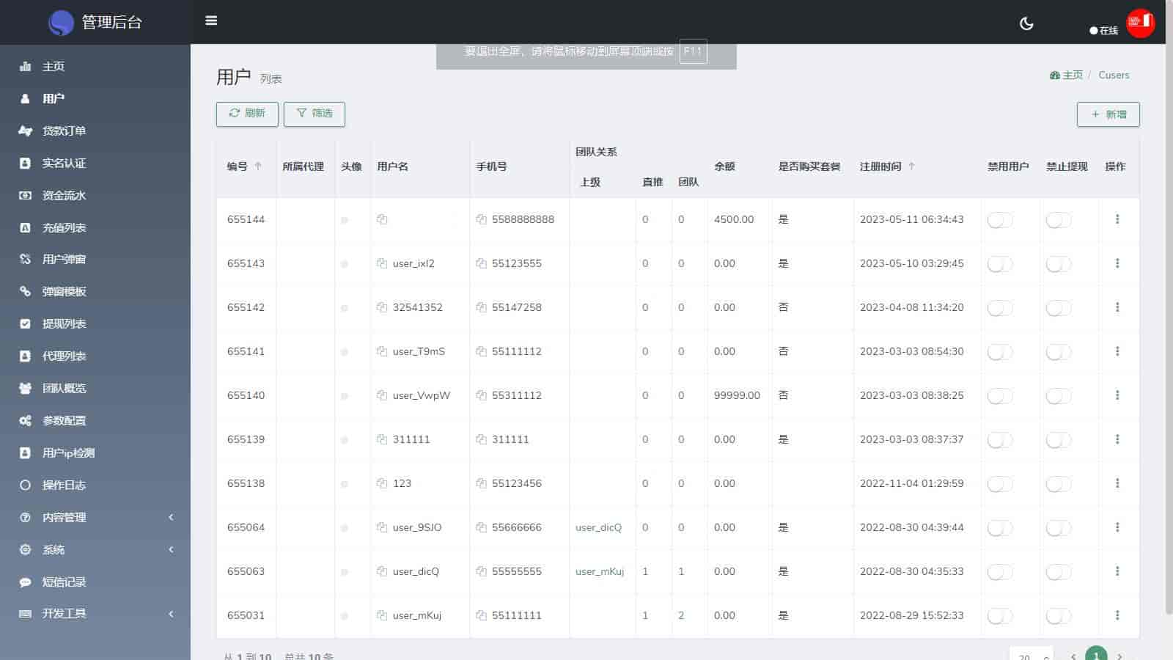1173x660 pixels.
Task: Toggle the hamburger sidebar menu icon
Action: pyautogui.click(x=211, y=21)
